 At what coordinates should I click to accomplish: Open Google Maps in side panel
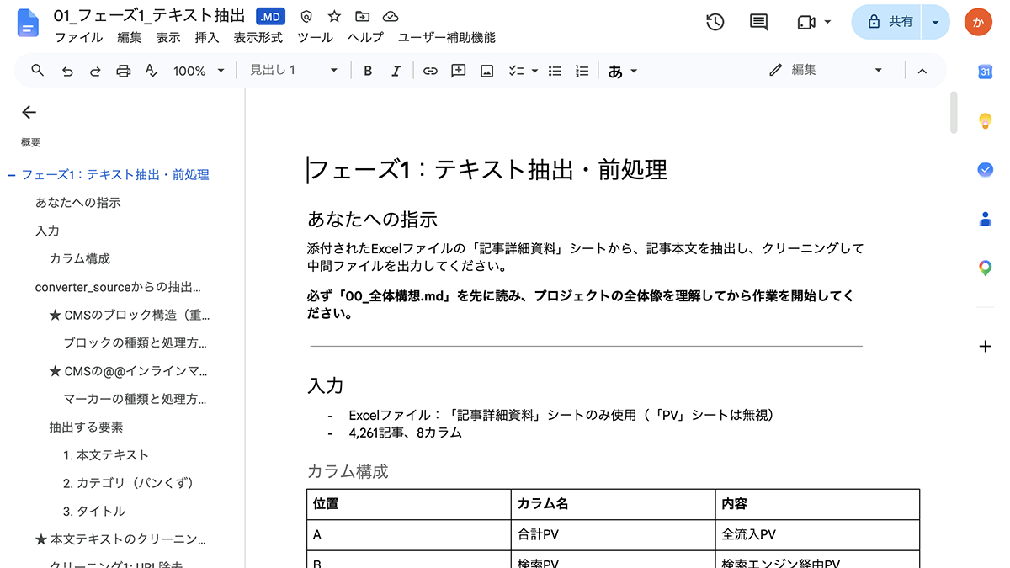(x=986, y=268)
